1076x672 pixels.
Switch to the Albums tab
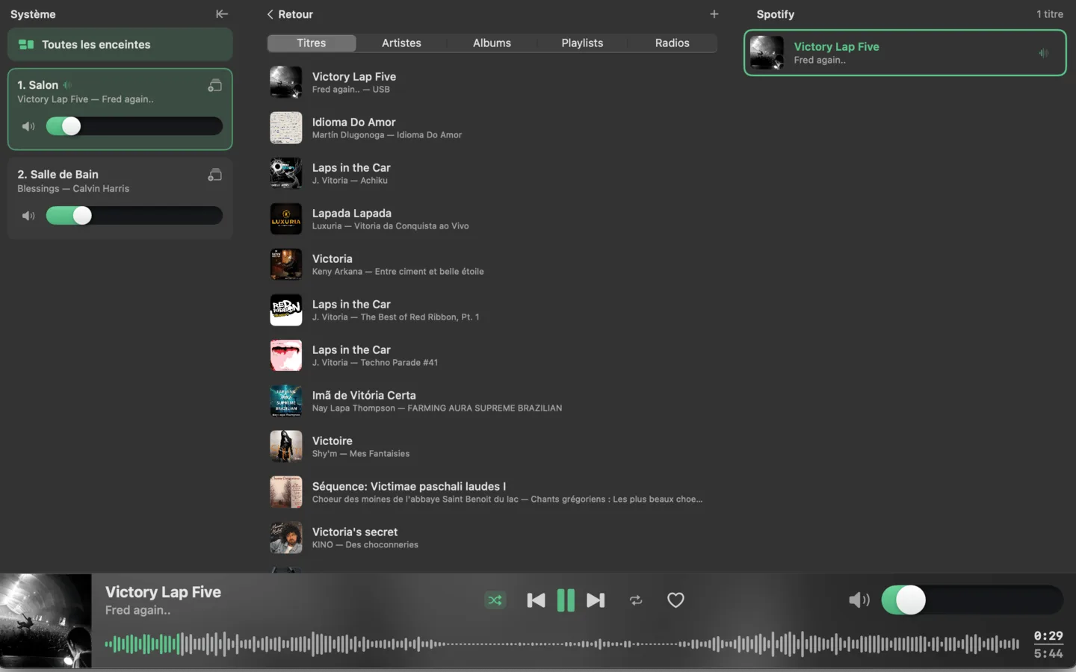point(492,43)
